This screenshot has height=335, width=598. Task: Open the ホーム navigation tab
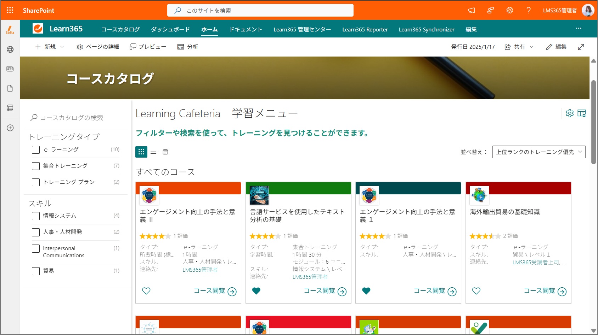pyautogui.click(x=209, y=29)
